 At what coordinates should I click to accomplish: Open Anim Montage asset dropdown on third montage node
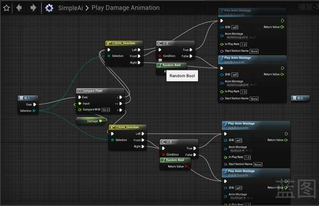tap(237, 150)
